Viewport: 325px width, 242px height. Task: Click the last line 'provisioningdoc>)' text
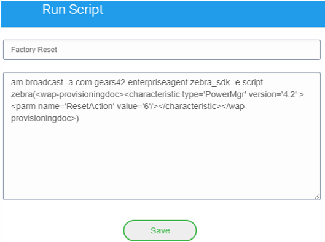click(x=45, y=118)
